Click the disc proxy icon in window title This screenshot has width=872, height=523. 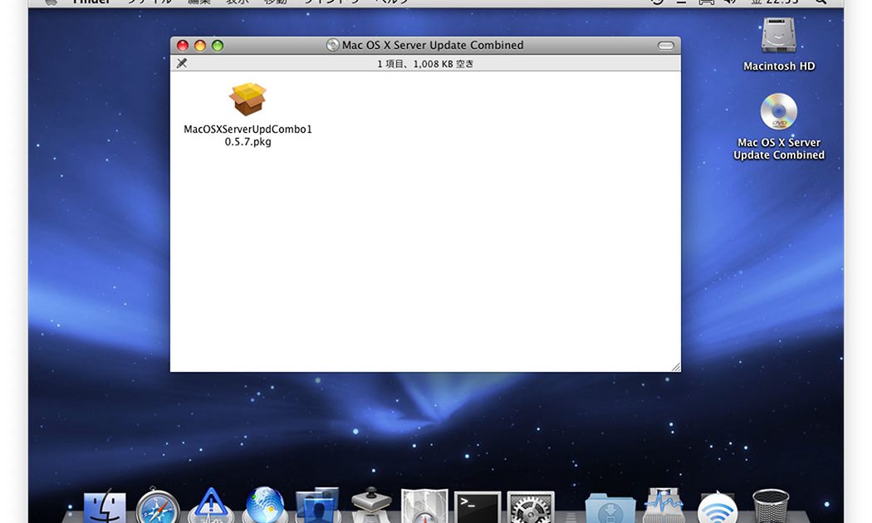(332, 45)
